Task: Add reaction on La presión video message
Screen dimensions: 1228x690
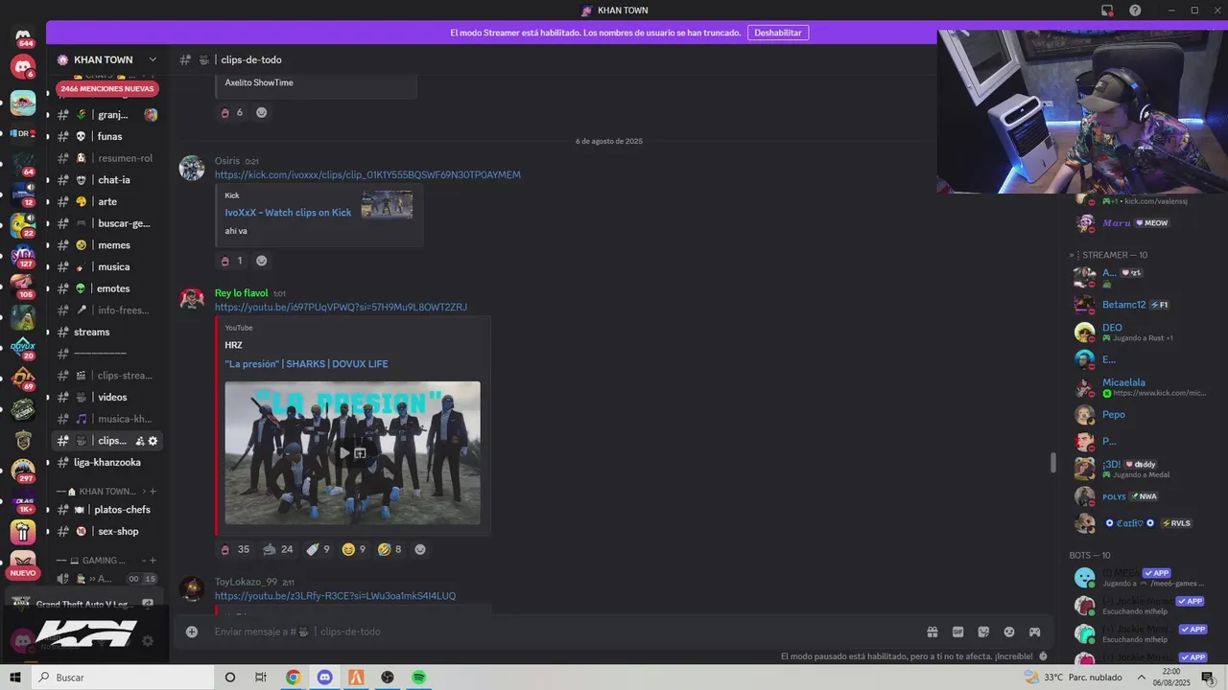Action: coord(419,549)
